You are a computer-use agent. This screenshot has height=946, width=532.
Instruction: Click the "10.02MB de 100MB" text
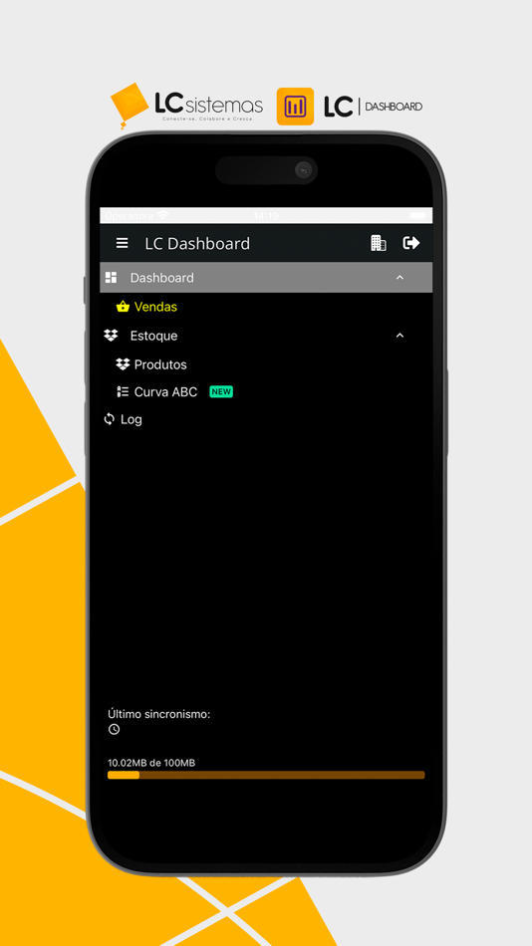pyautogui.click(x=151, y=763)
